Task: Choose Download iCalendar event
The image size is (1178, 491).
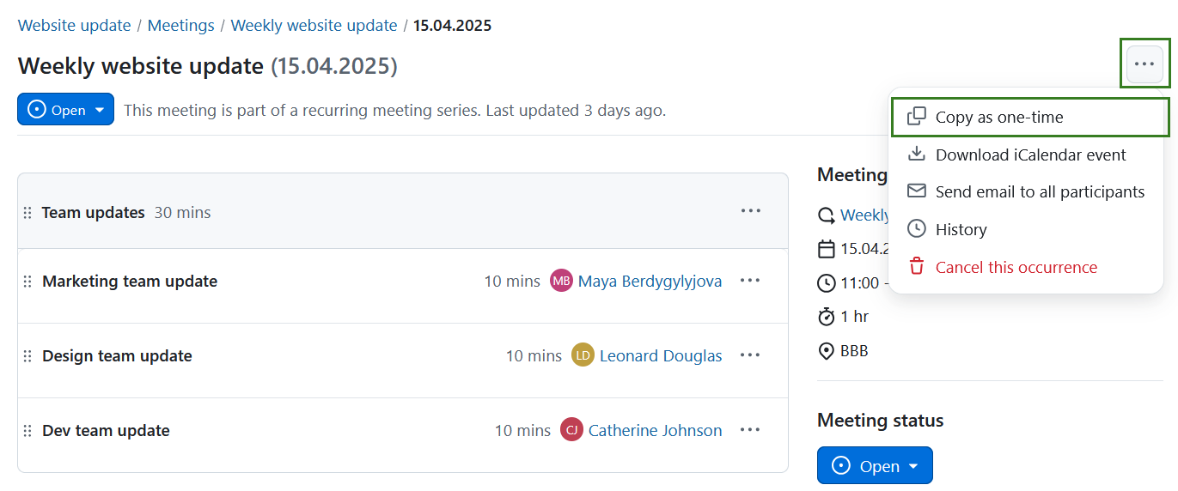Action: [1030, 155]
